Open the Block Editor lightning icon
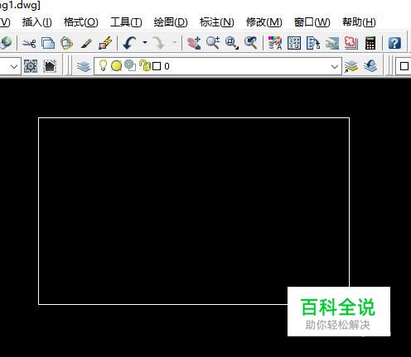The image size is (411, 357). 105,43
